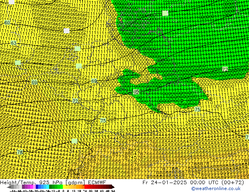Click the "54" value at legend's right end
This screenshot has width=249, height=192.
point(113,191)
